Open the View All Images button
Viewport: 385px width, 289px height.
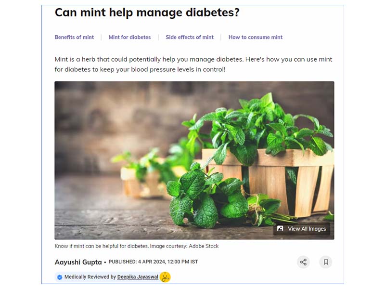302,229
